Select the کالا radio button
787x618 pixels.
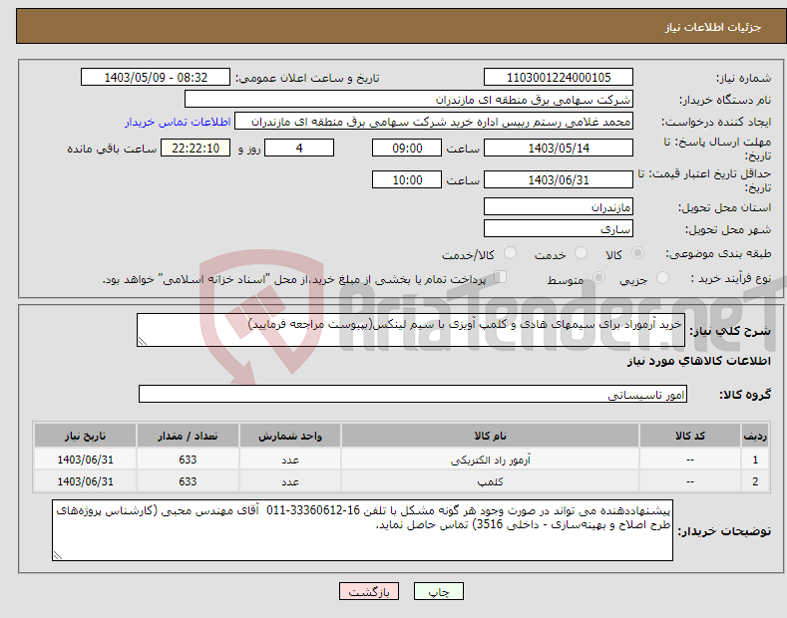(637, 253)
